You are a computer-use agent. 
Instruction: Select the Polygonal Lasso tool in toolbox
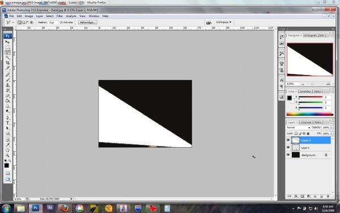click(7, 52)
